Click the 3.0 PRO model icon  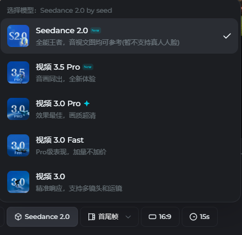pyautogui.click(x=18, y=109)
